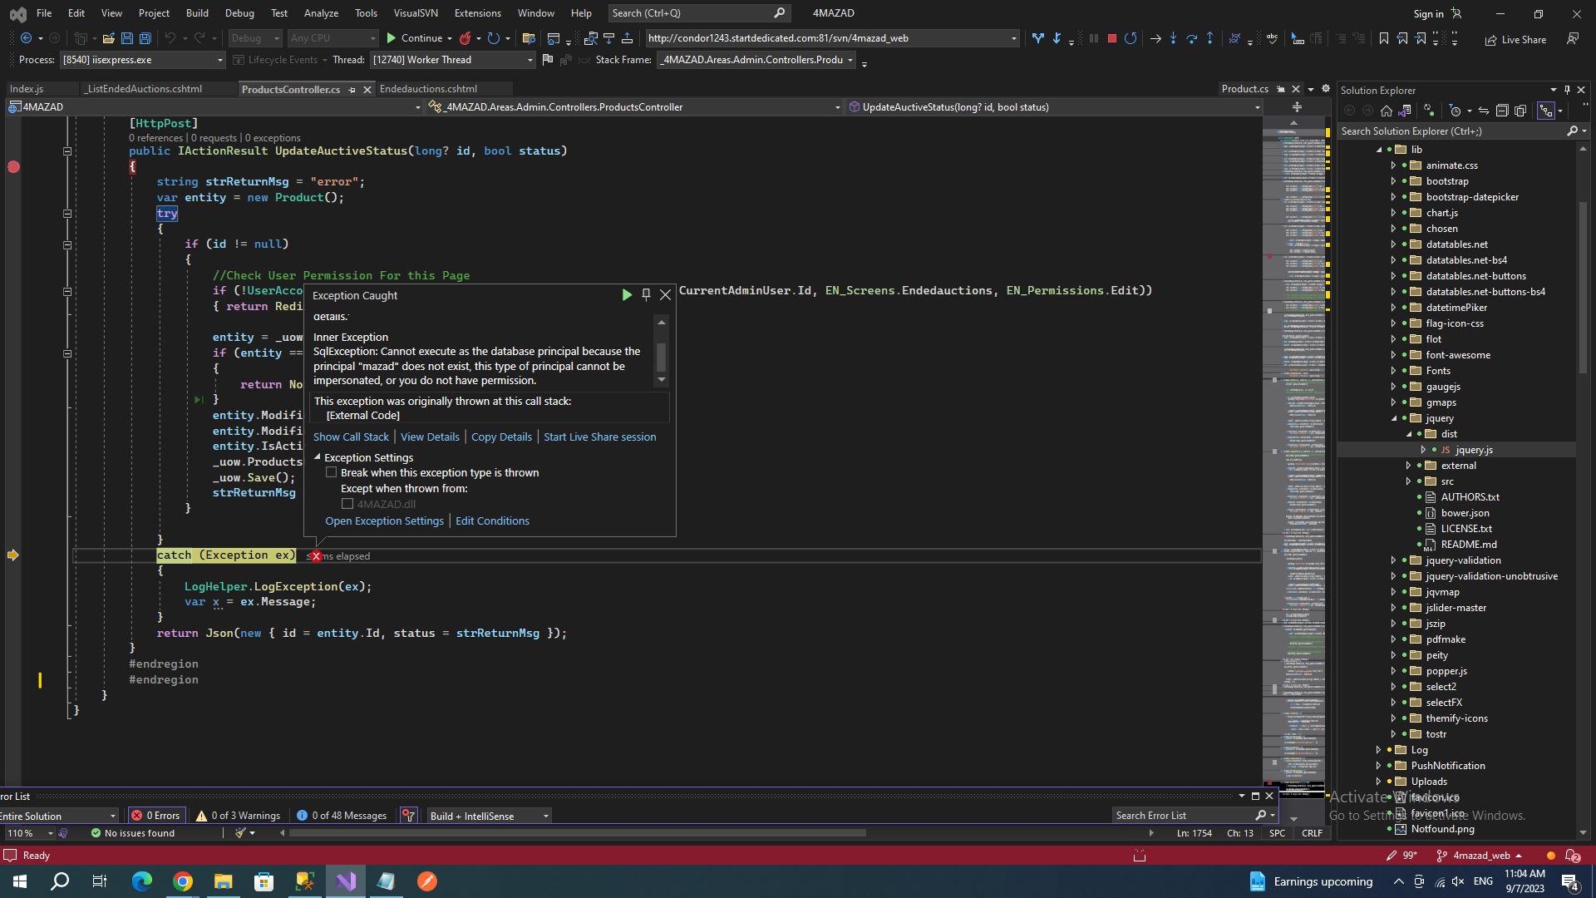Click the Step Into arrow icon
The width and height of the screenshot is (1596, 898).
click(1173, 38)
